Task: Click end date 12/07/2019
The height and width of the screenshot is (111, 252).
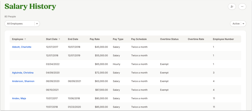Action: click(x=74, y=56)
